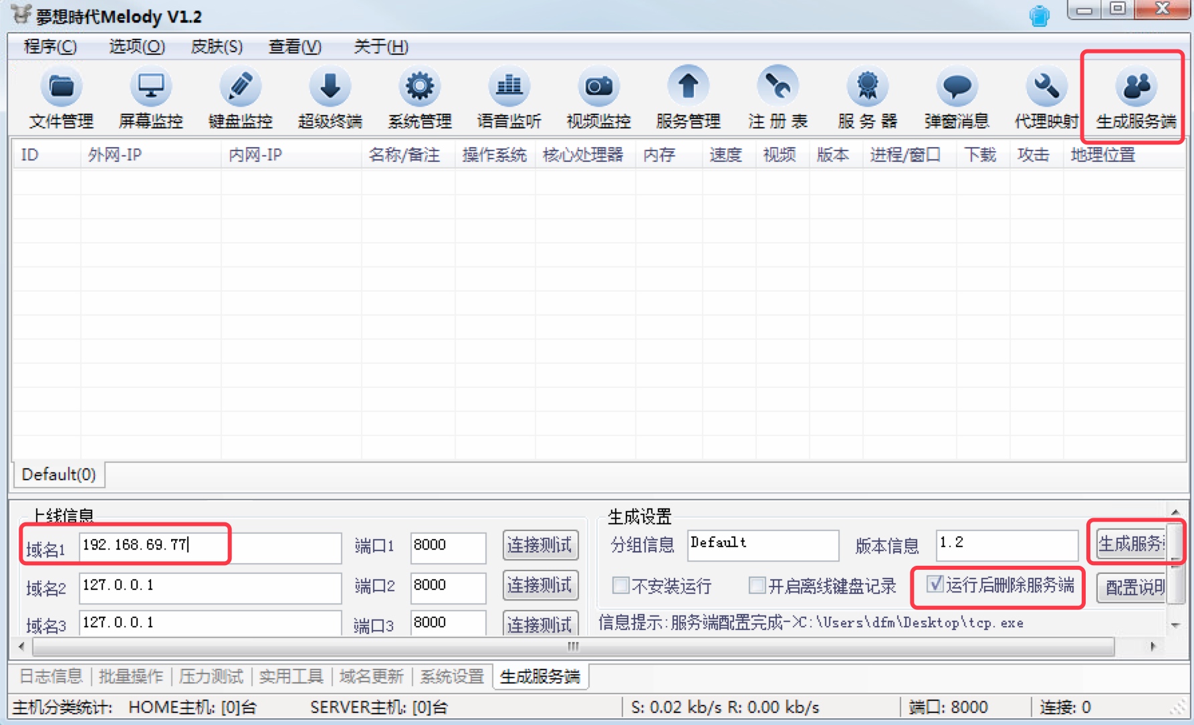Viewport: 1194px width, 725px height.
Task: Open the 系统管理 system management gear
Action: click(420, 99)
